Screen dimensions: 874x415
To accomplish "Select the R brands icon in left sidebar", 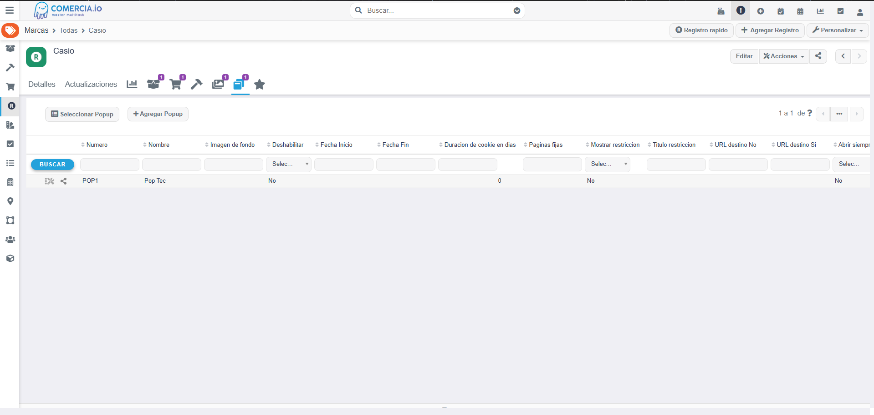I will (x=11, y=106).
